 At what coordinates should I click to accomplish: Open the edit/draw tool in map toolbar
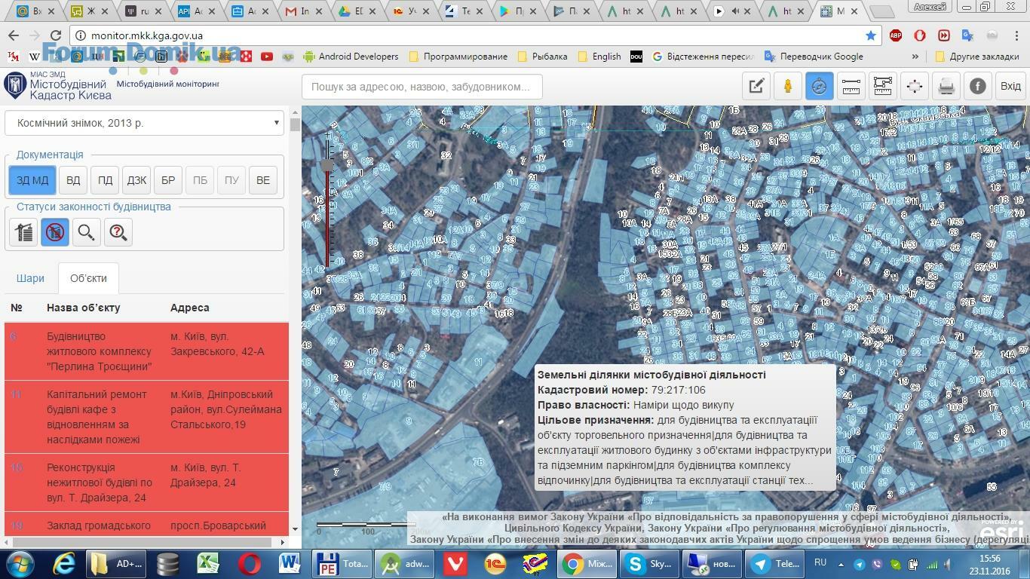point(756,87)
